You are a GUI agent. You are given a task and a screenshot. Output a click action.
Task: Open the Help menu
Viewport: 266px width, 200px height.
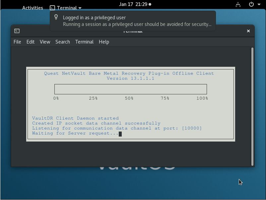(x=104, y=42)
